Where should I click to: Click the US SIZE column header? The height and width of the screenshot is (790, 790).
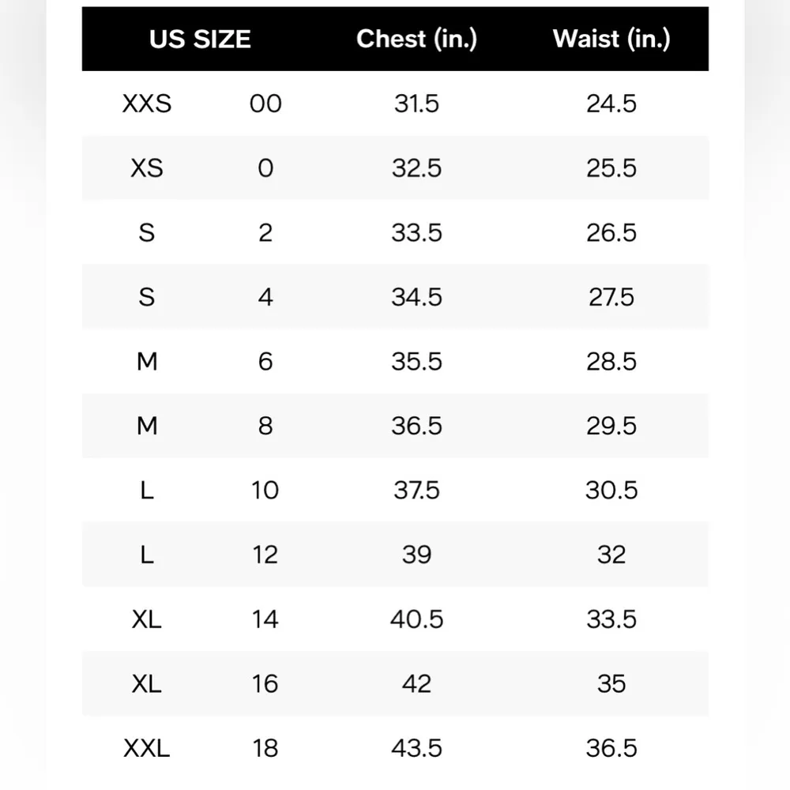pos(200,39)
